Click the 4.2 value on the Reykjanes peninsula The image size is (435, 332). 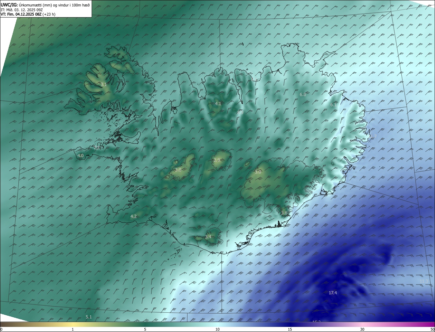[134, 216]
